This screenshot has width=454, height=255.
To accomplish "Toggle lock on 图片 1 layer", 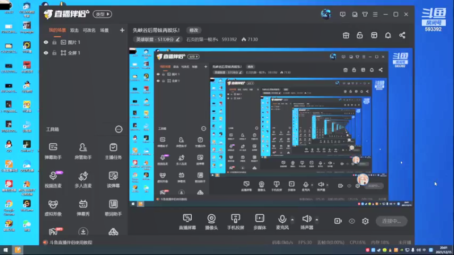I will (x=54, y=42).
